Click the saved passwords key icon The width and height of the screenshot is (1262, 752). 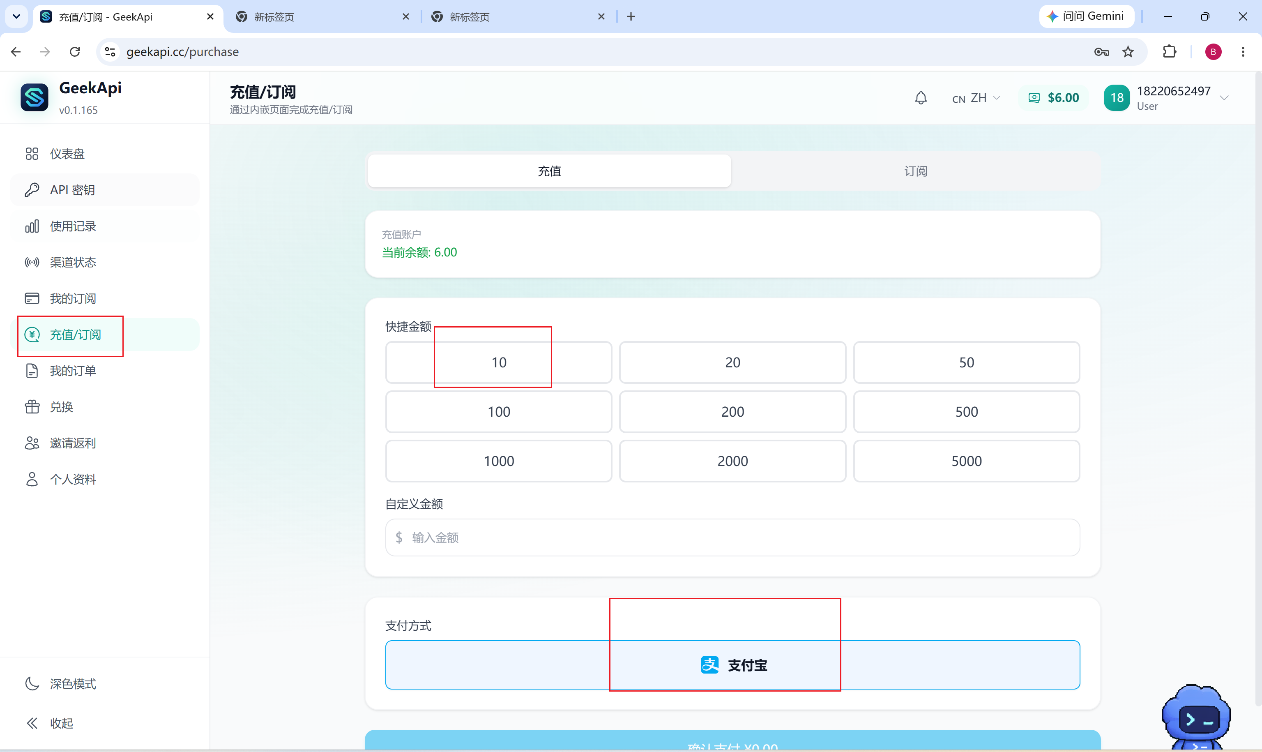pyautogui.click(x=1101, y=52)
